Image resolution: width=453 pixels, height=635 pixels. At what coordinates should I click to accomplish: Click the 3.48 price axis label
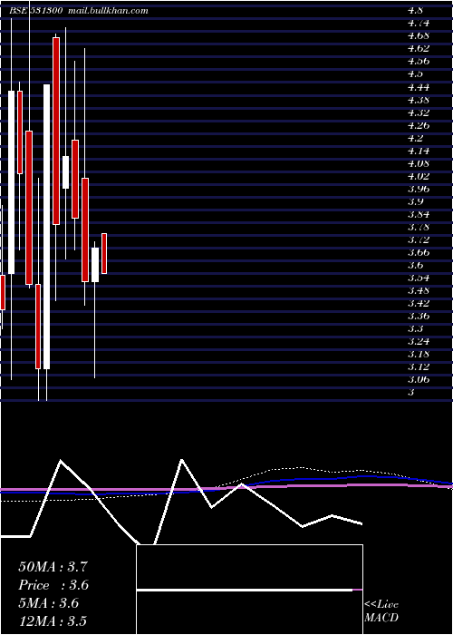click(x=419, y=290)
